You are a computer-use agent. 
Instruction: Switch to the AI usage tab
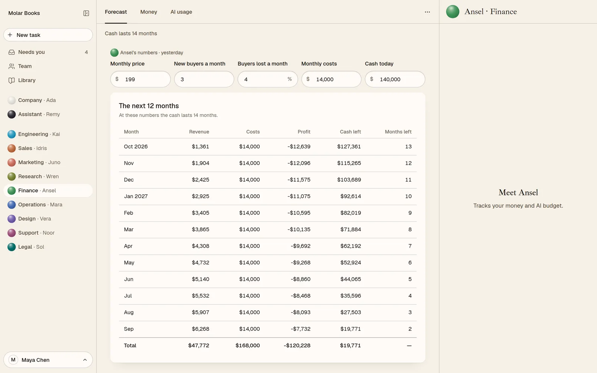(x=181, y=12)
